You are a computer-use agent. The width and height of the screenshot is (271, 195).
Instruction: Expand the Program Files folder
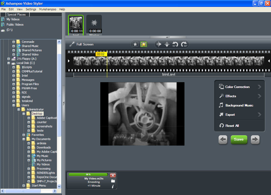tap(14, 84)
